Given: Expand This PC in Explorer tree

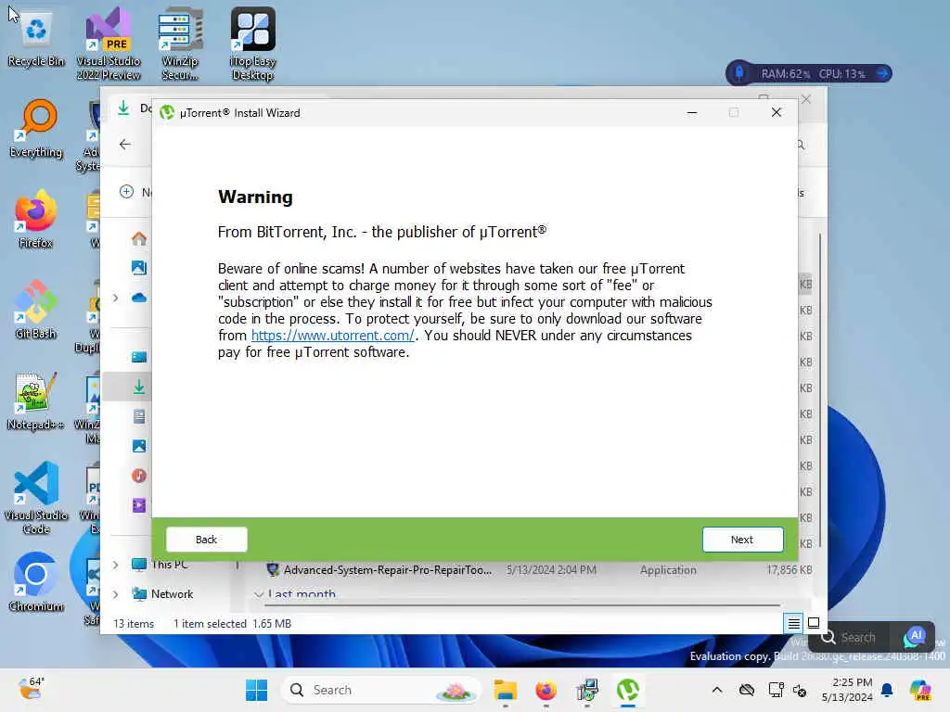Looking at the screenshot, I should tap(115, 565).
